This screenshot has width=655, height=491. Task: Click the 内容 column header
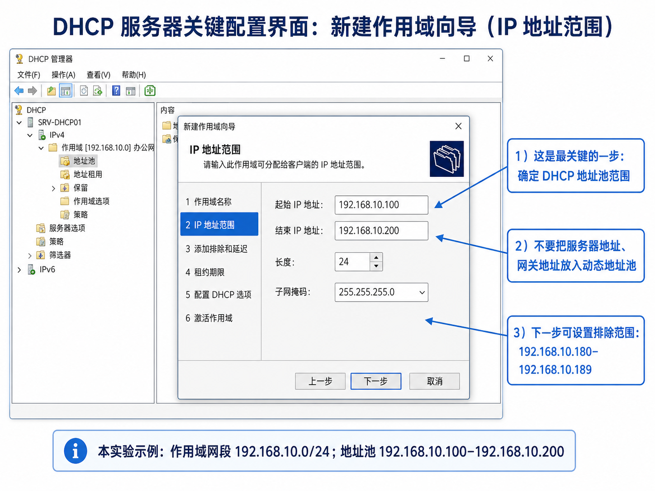tap(167, 110)
